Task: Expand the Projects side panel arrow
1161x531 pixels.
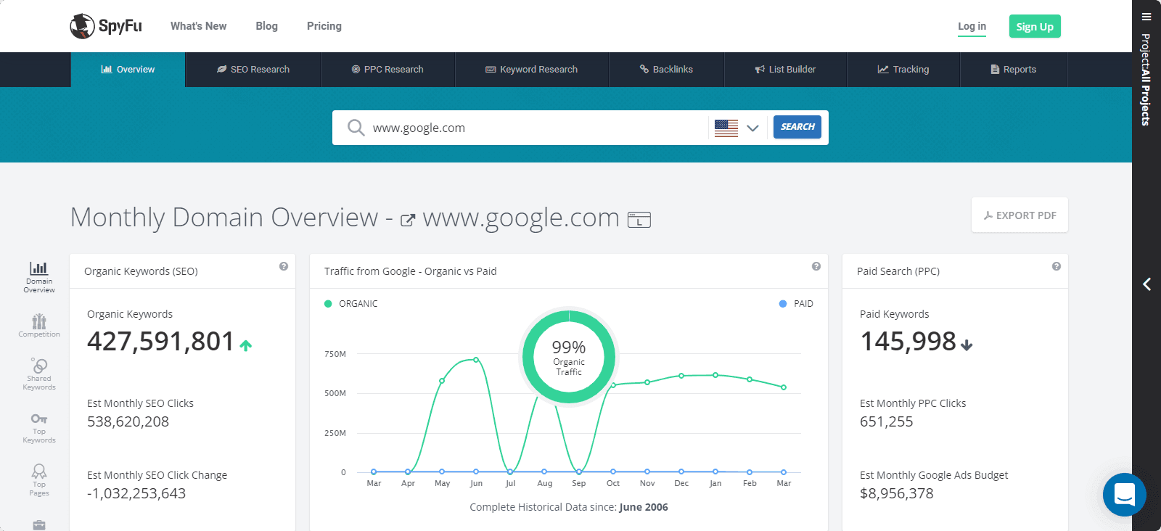Action: tap(1146, 284)
